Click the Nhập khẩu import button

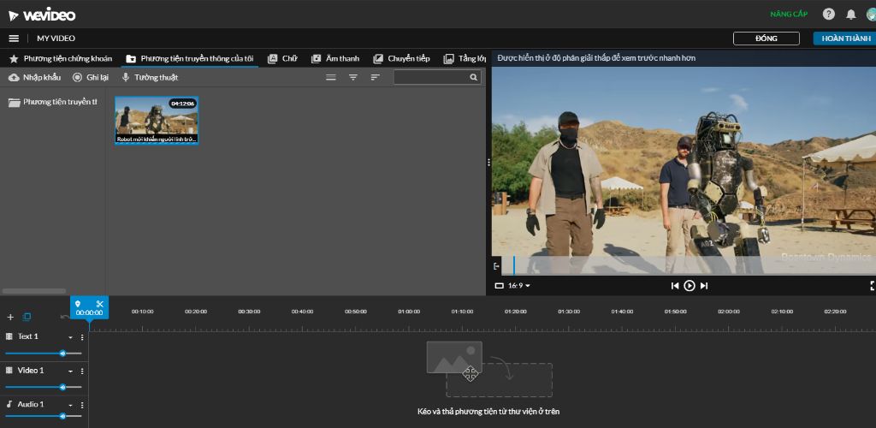pos(34,78)
